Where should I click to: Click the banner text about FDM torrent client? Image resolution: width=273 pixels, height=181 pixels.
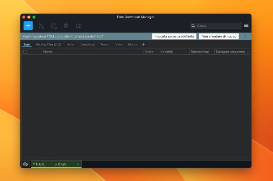(x=63, y=37)
